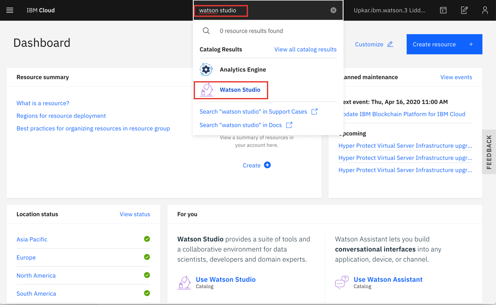Click external link icon beside Docs
The height and width of the screenshot is (305, 496).
289,125
